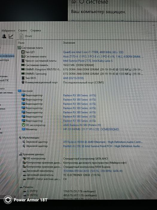Click the 3D-акселератор Xbox-style icon
This screenshot has width=157, height=210.
click(24, 125)
